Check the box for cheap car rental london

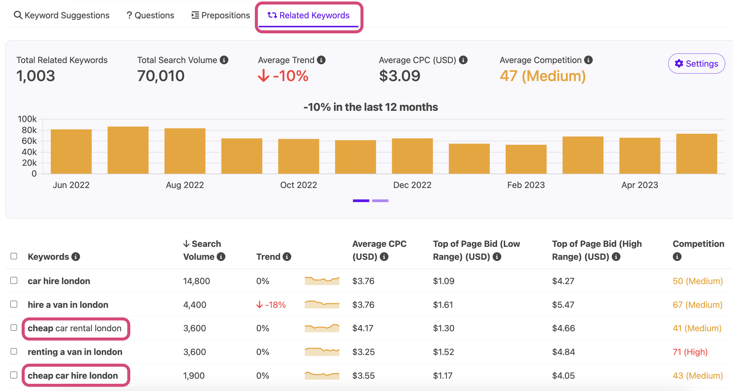(x=14, y=328)
